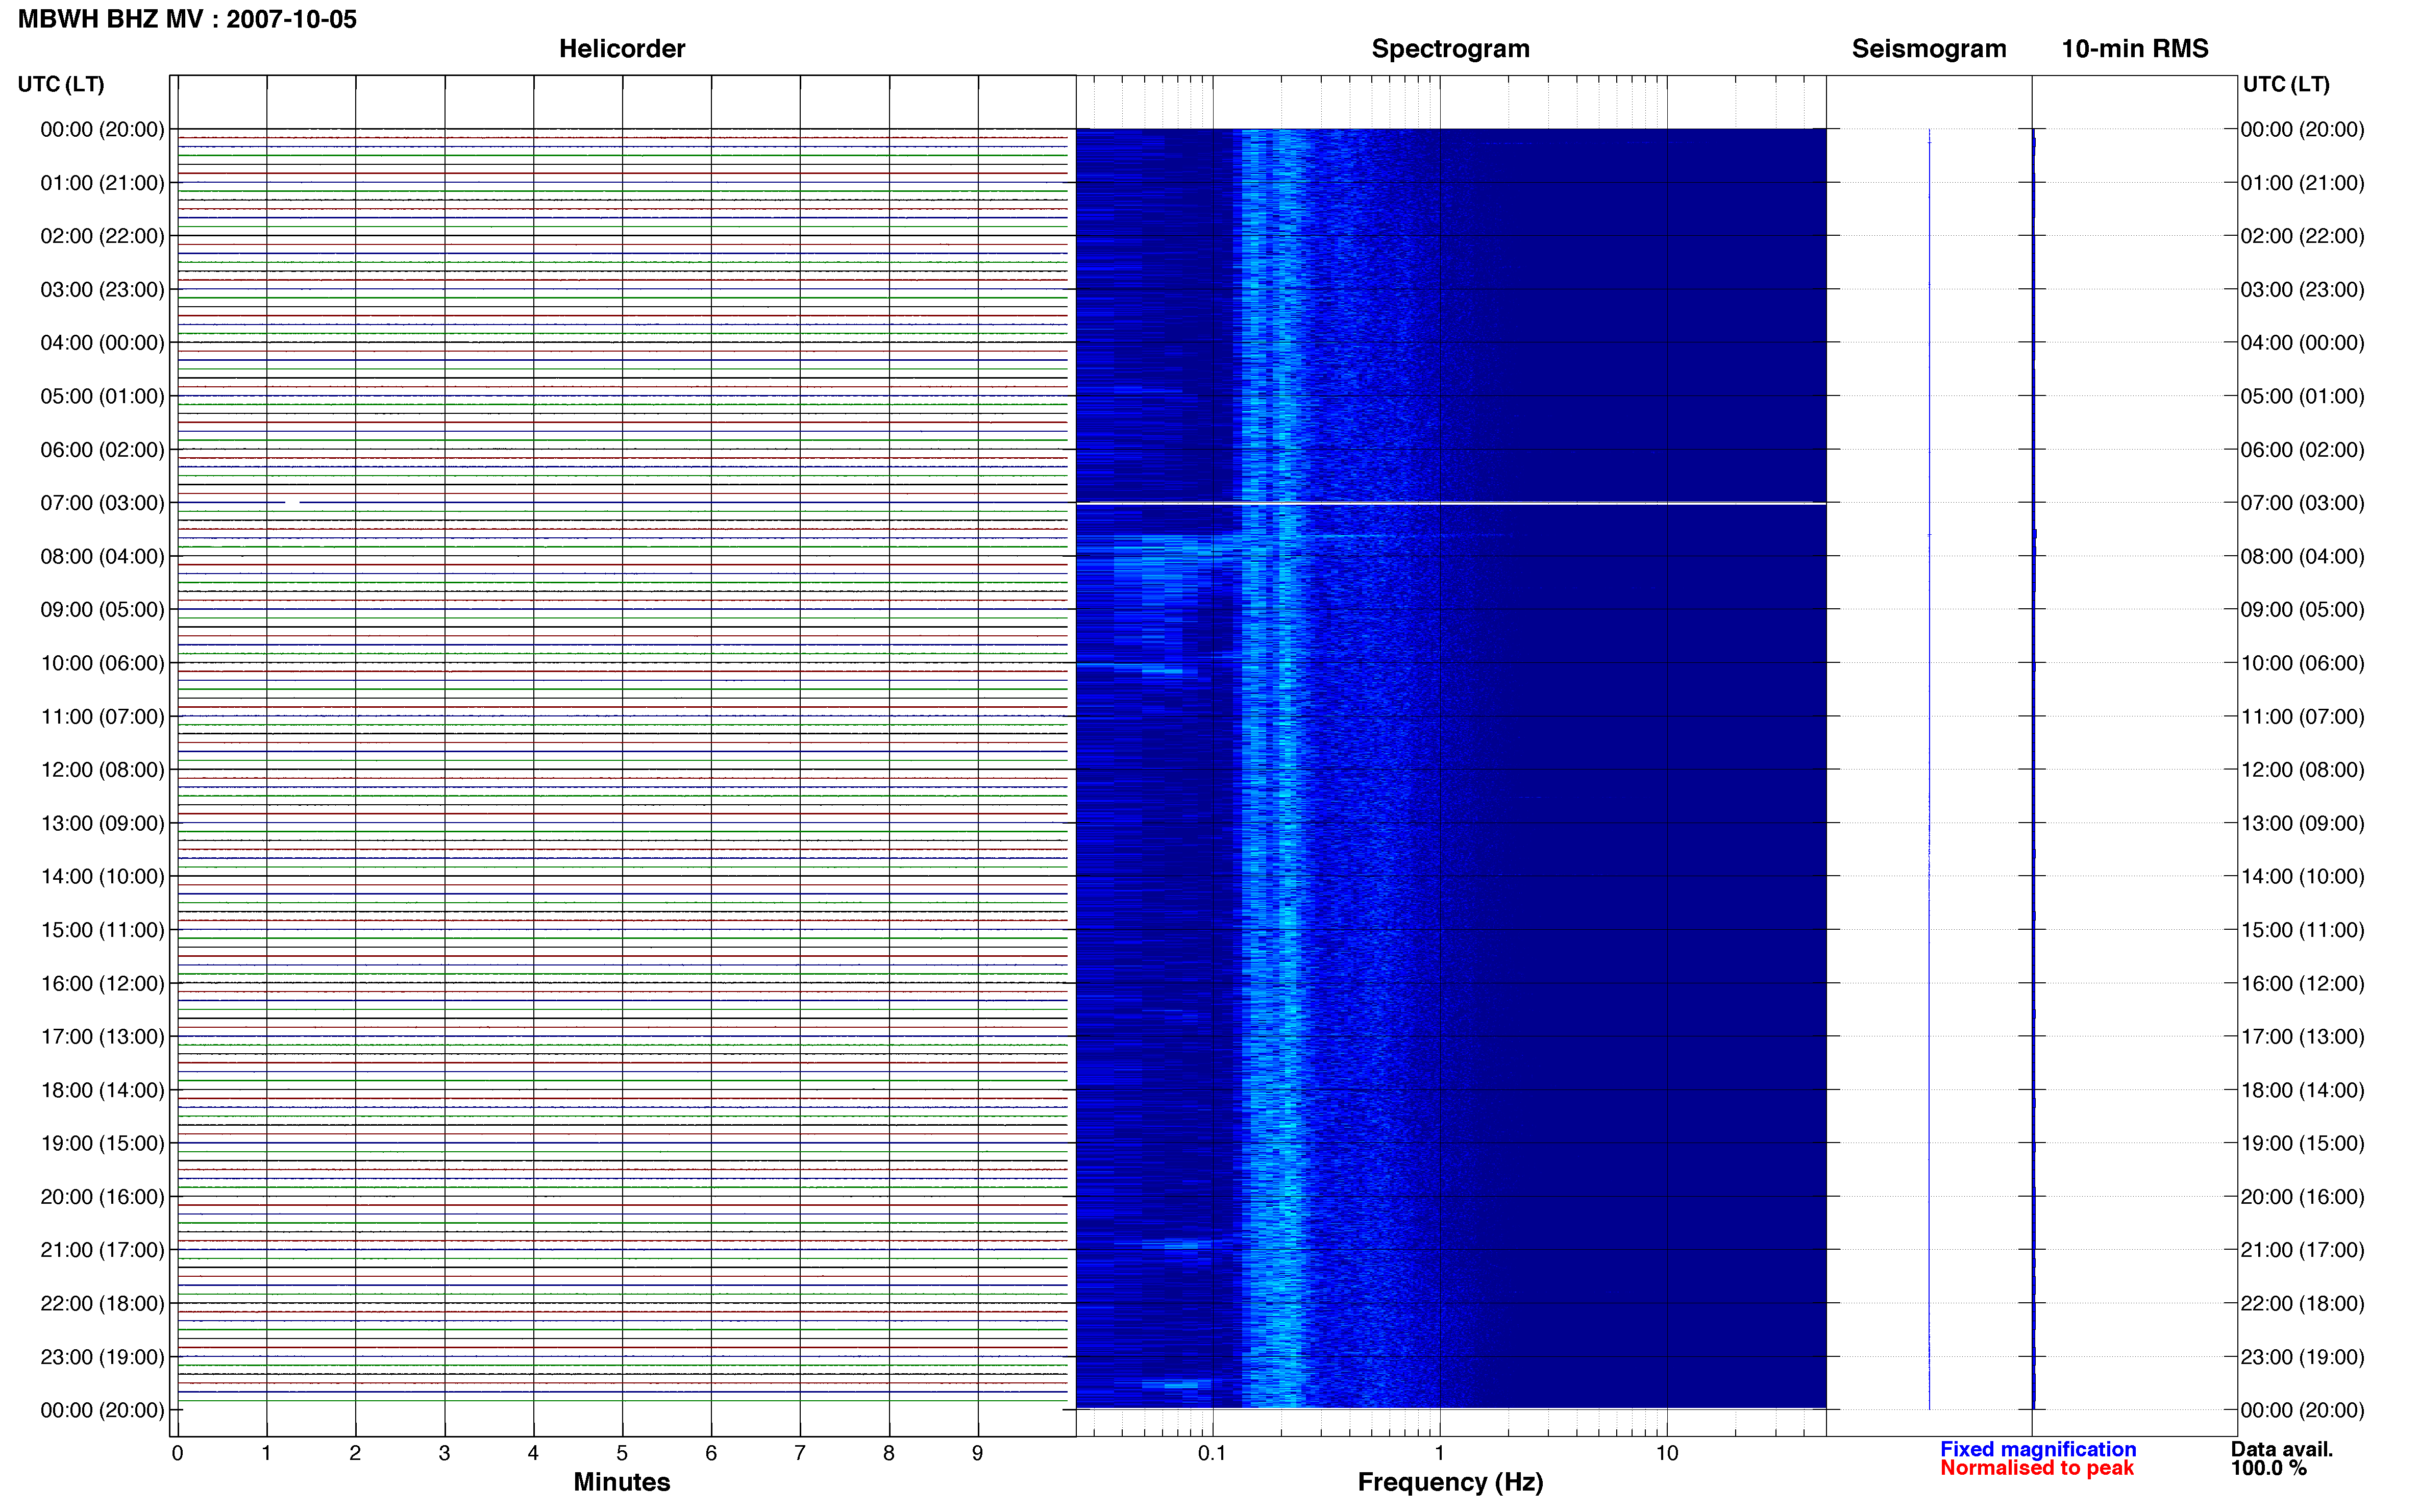Click the '10-min RMS' panel heading

tap(2135, 49)
